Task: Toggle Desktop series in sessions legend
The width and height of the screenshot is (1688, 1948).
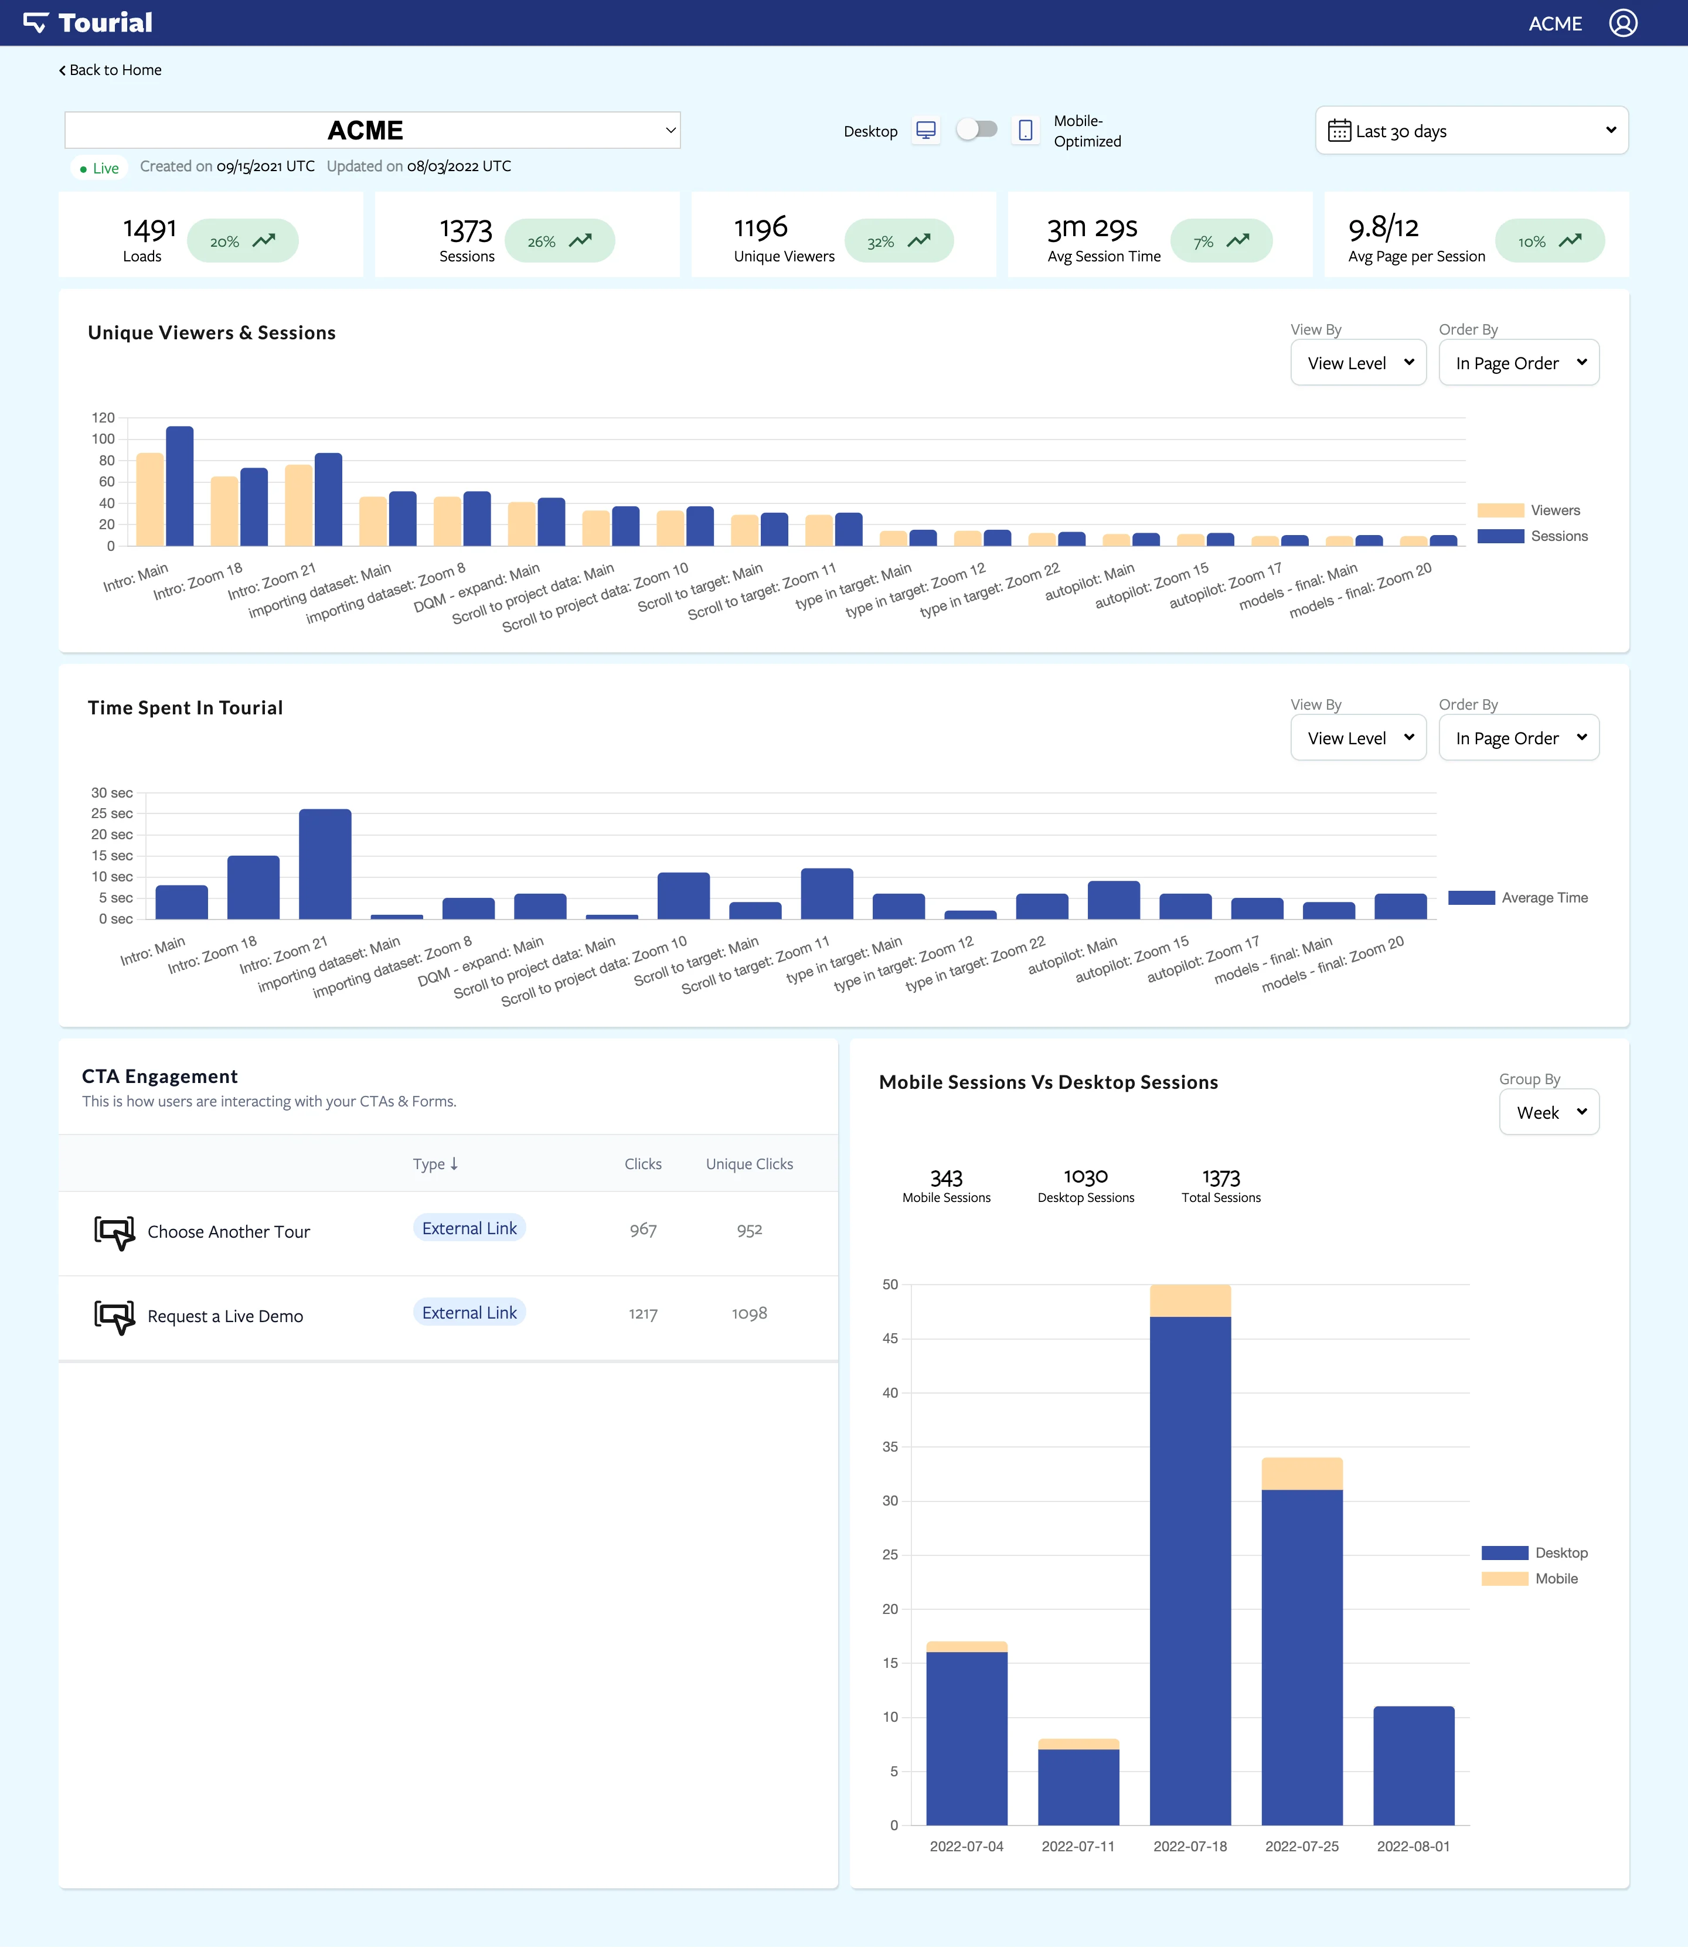Action: [x=1533, y=1552]
